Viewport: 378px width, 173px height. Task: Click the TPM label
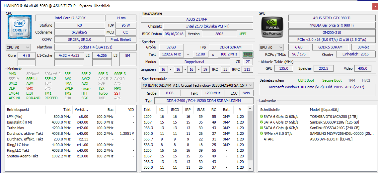coord(351,80)
